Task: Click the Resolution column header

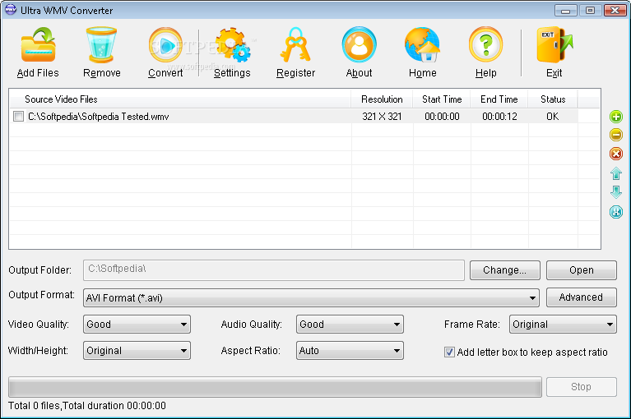Action: [x=382, y=99]
